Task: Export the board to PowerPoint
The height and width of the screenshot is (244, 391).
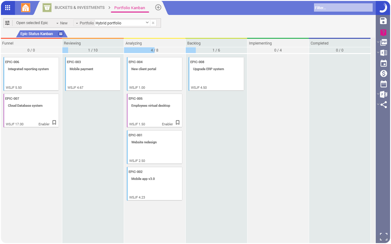Action: coord(383,94)
